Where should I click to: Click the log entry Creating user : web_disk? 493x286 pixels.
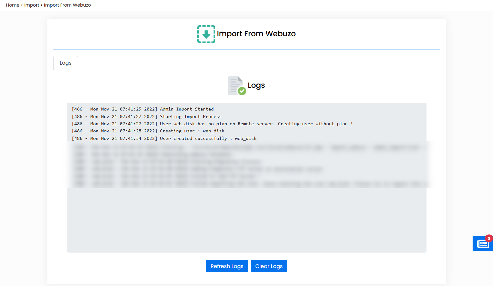[148, 131]
